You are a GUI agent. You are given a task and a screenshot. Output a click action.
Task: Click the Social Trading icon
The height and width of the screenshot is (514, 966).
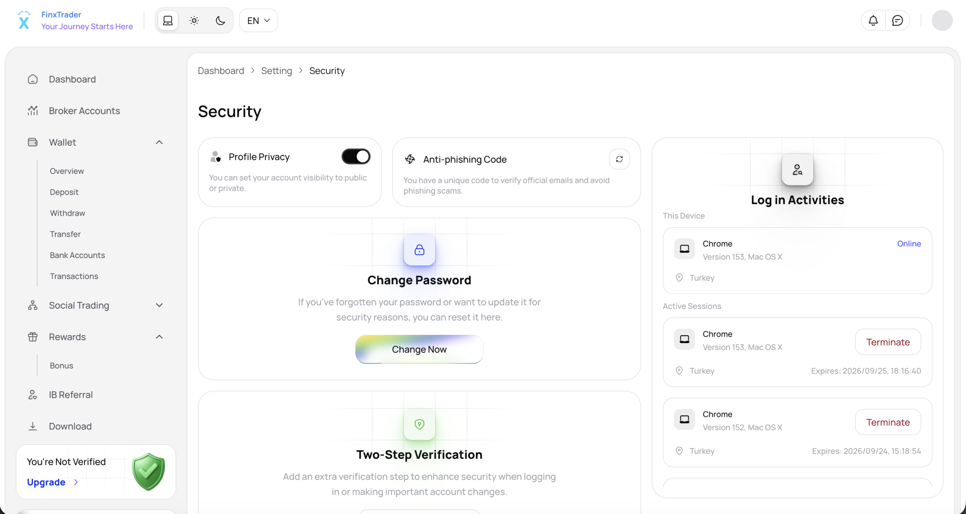pyautogui.click(x=33, y=305)
